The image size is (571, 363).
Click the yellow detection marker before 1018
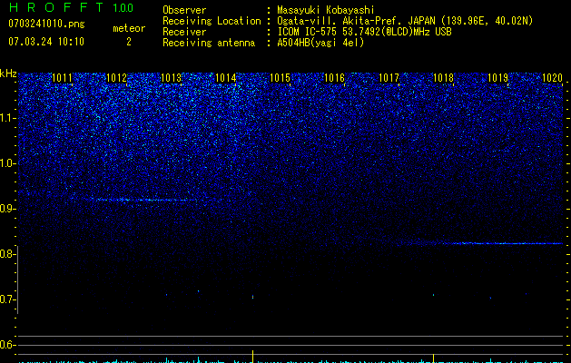433,358
